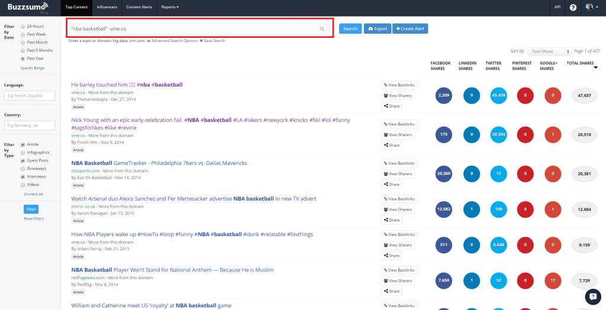Open the user profile dropdown

pyautogui.click(x=590, y=7)
